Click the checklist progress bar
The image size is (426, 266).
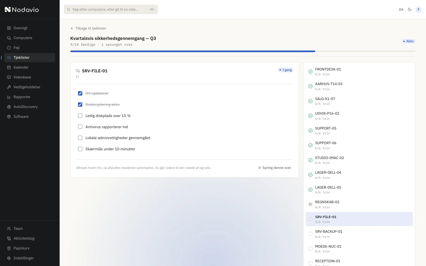243,51
